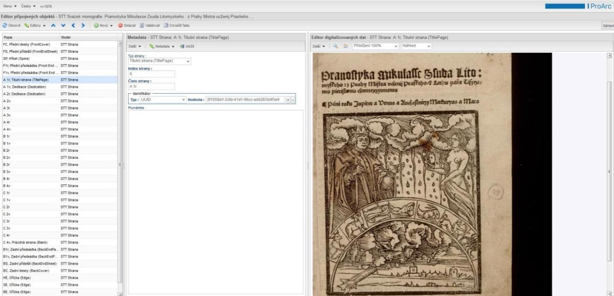Select SE, Ořízka (Edge) row
Viewport: 614px width, 296px height.
click(x=59, y=285)
